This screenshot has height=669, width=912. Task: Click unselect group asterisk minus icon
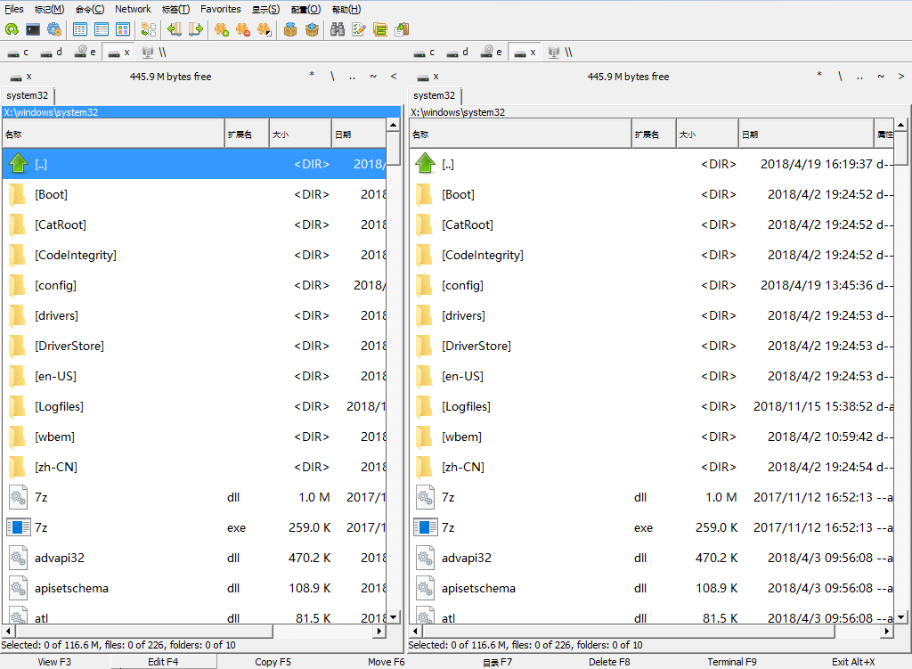point(243,29)
